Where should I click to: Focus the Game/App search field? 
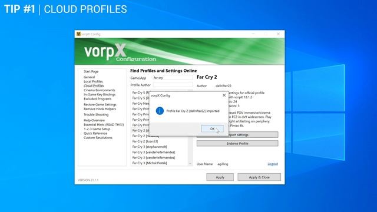click(173, 78)
